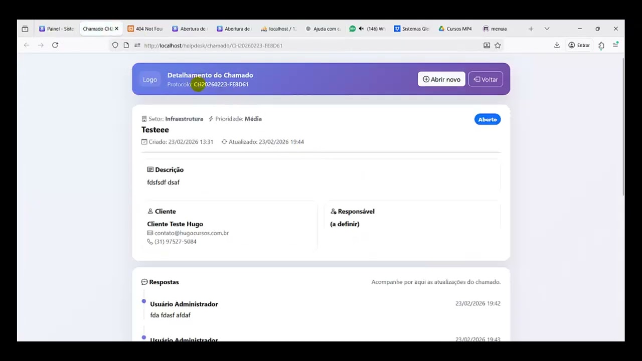Click description text fdsfsdf dsaf
The height and width of the screenshot is (361, 642).
163,183
